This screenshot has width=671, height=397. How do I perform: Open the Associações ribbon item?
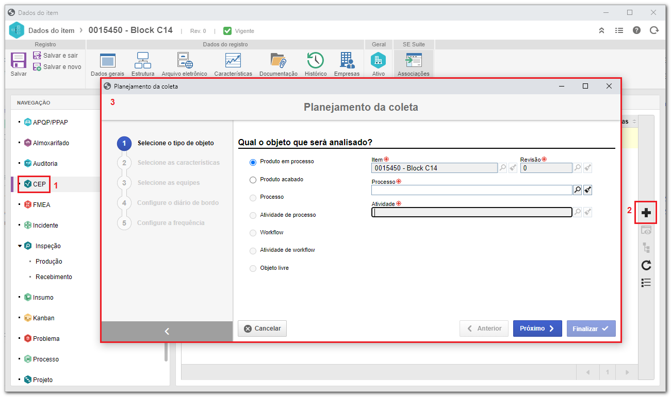point(414,64)
